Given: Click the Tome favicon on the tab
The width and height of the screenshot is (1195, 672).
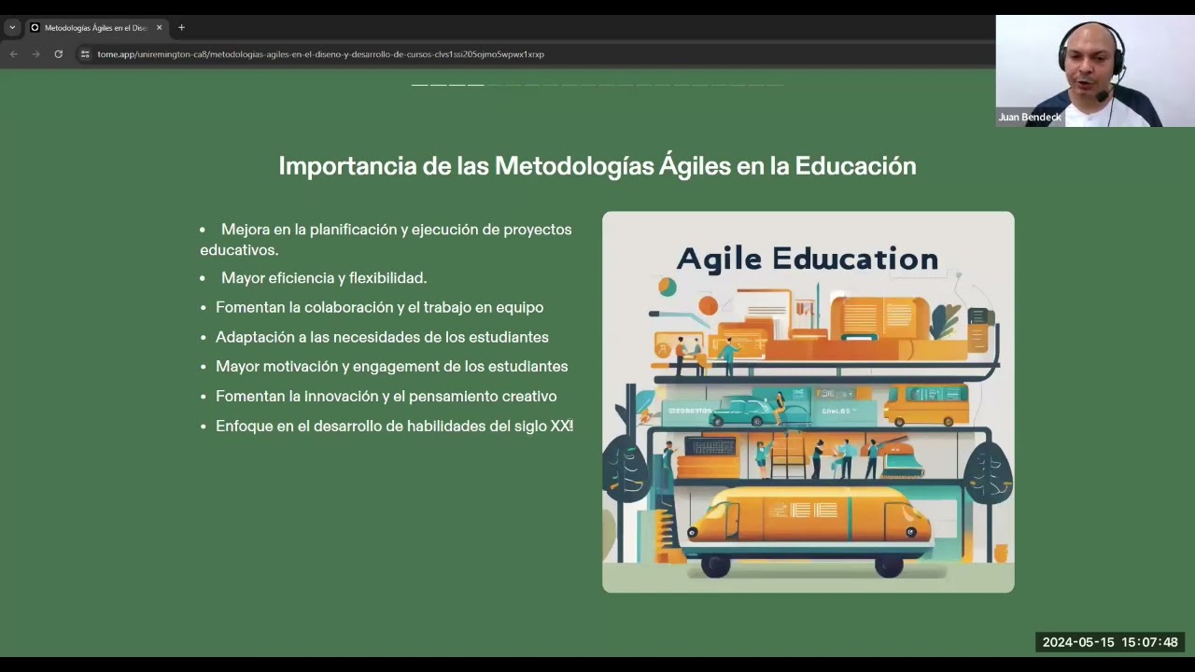Looking at the screenshot, I should coord(35,28).
